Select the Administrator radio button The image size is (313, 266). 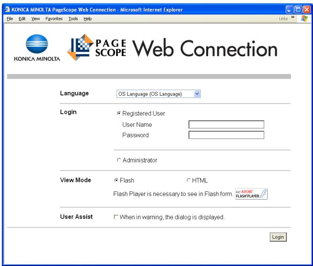[x=119, y=160]
